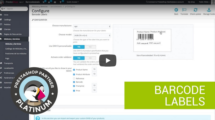Set Activate order validator to NO
This screenshot has width=215, height=120.
click(x=90, y=58)
